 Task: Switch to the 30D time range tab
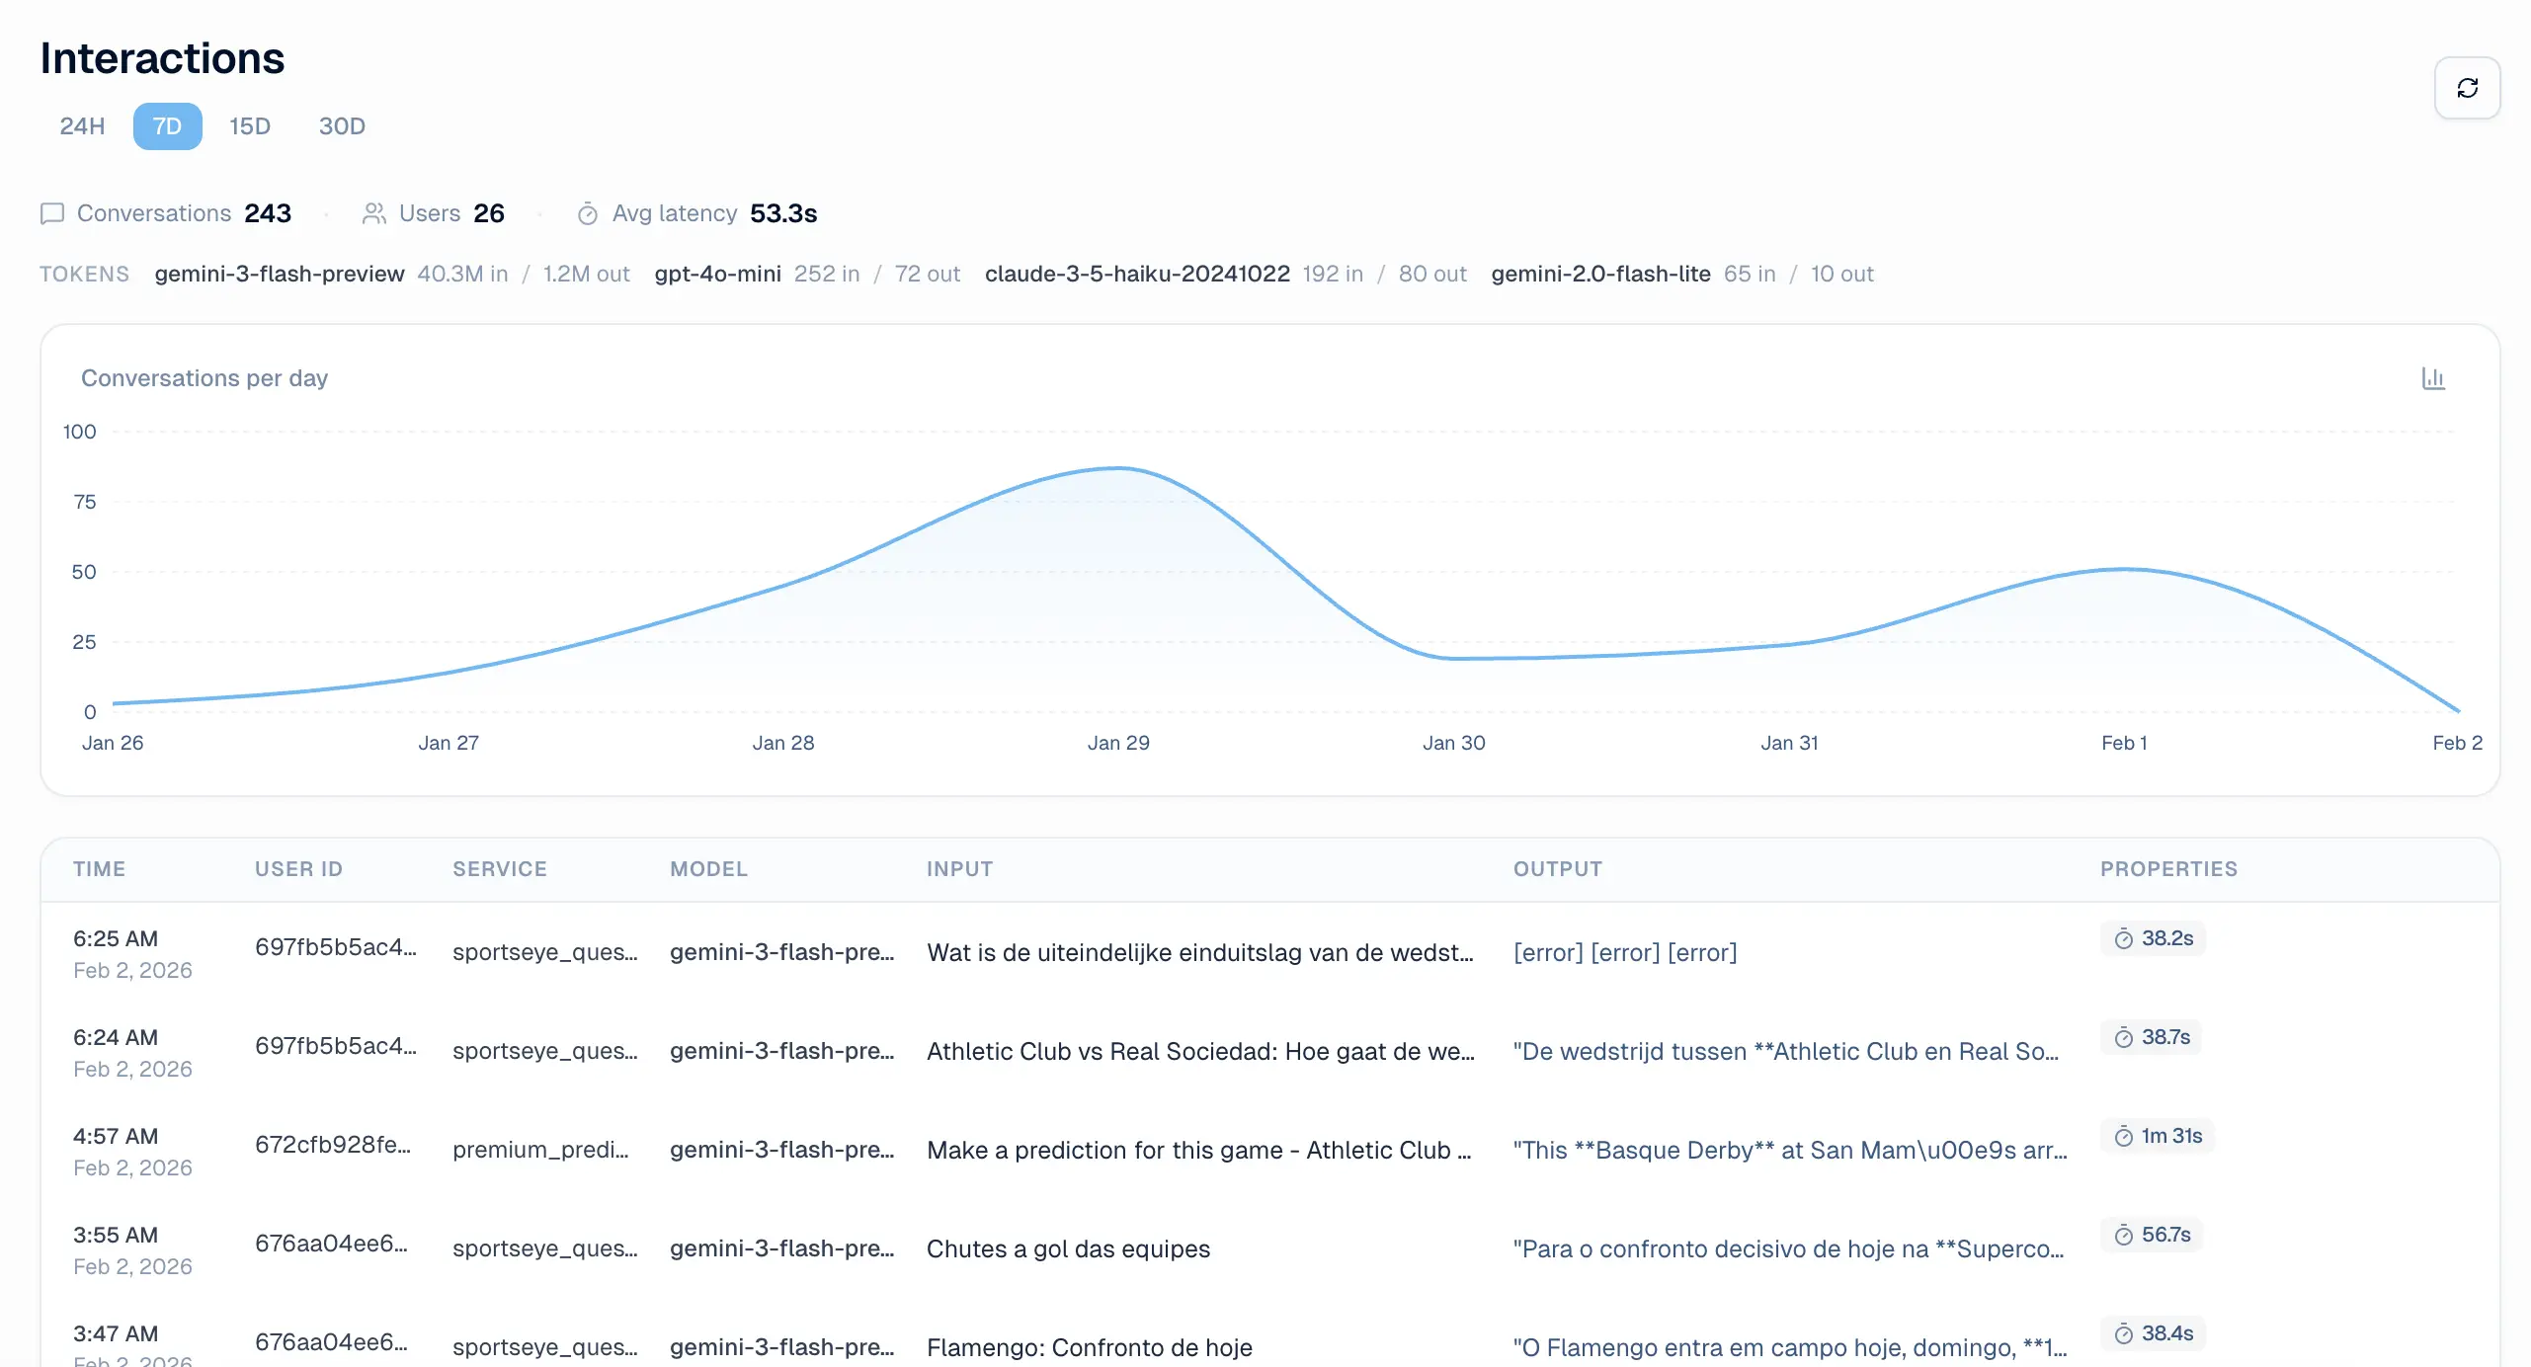[341, 126]
